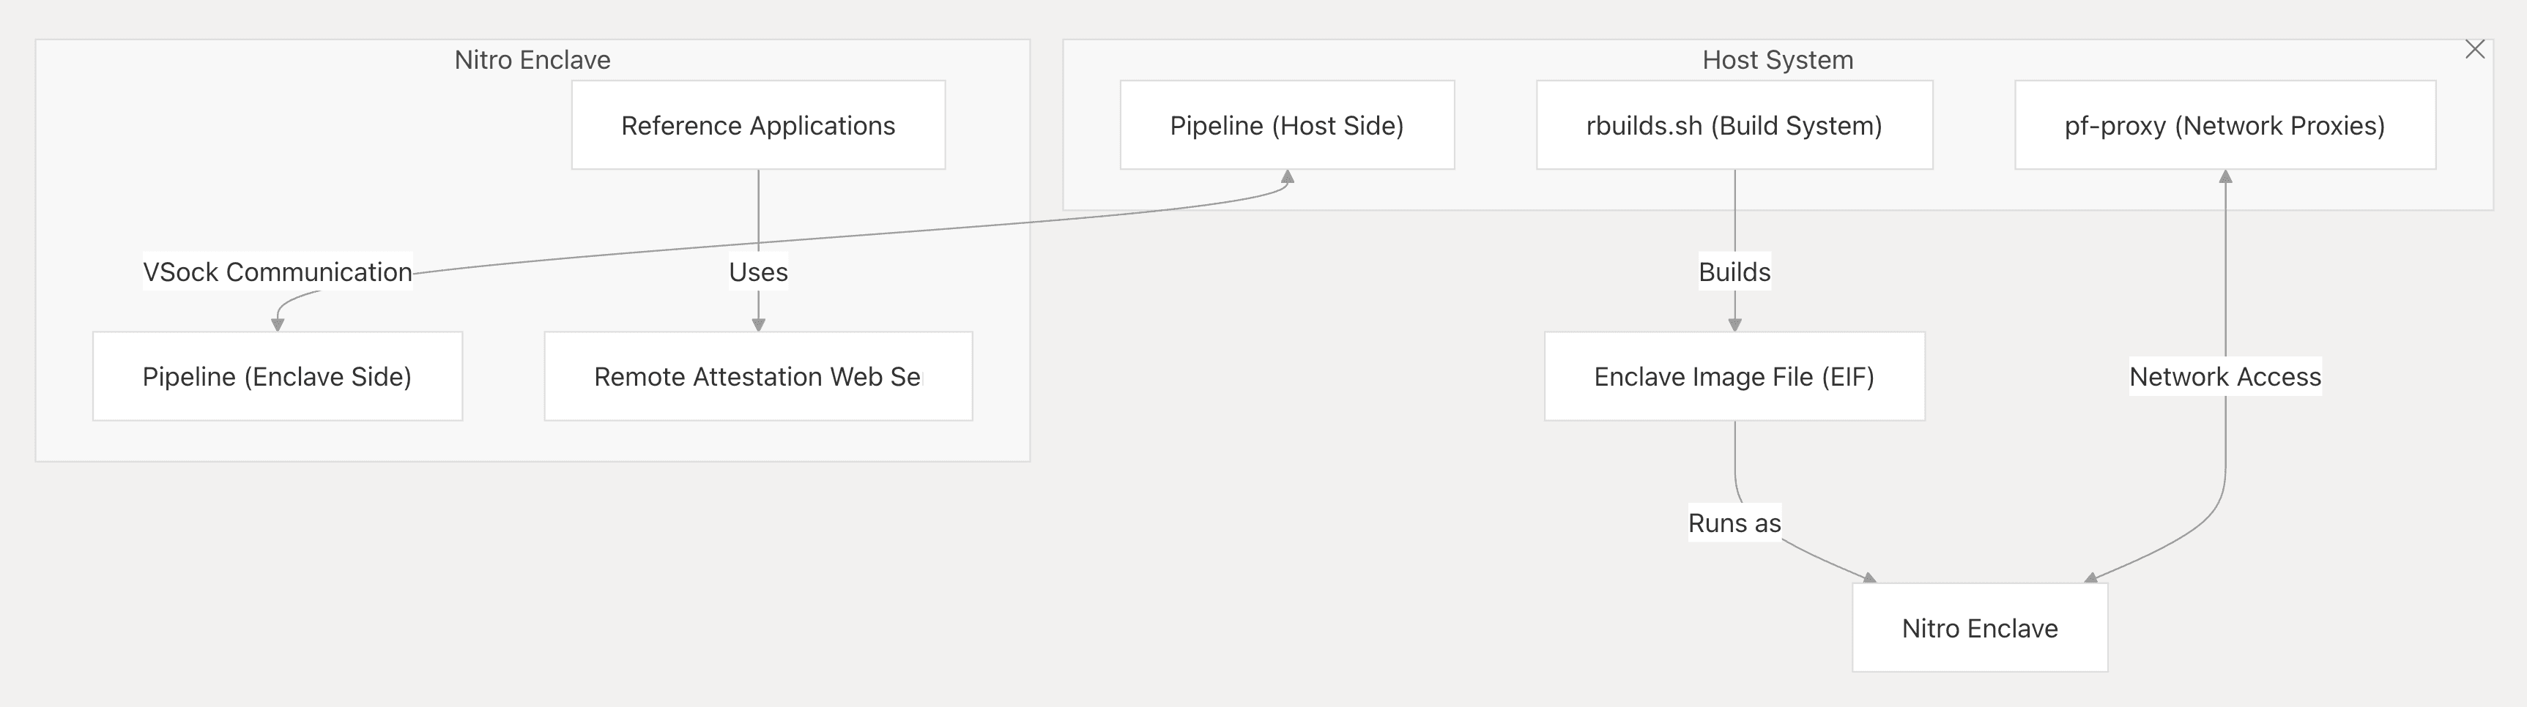Click the arrowhead pointing into Enclave Image File
Screen dimensions: 2527x707
click(x=1734, y=324)
